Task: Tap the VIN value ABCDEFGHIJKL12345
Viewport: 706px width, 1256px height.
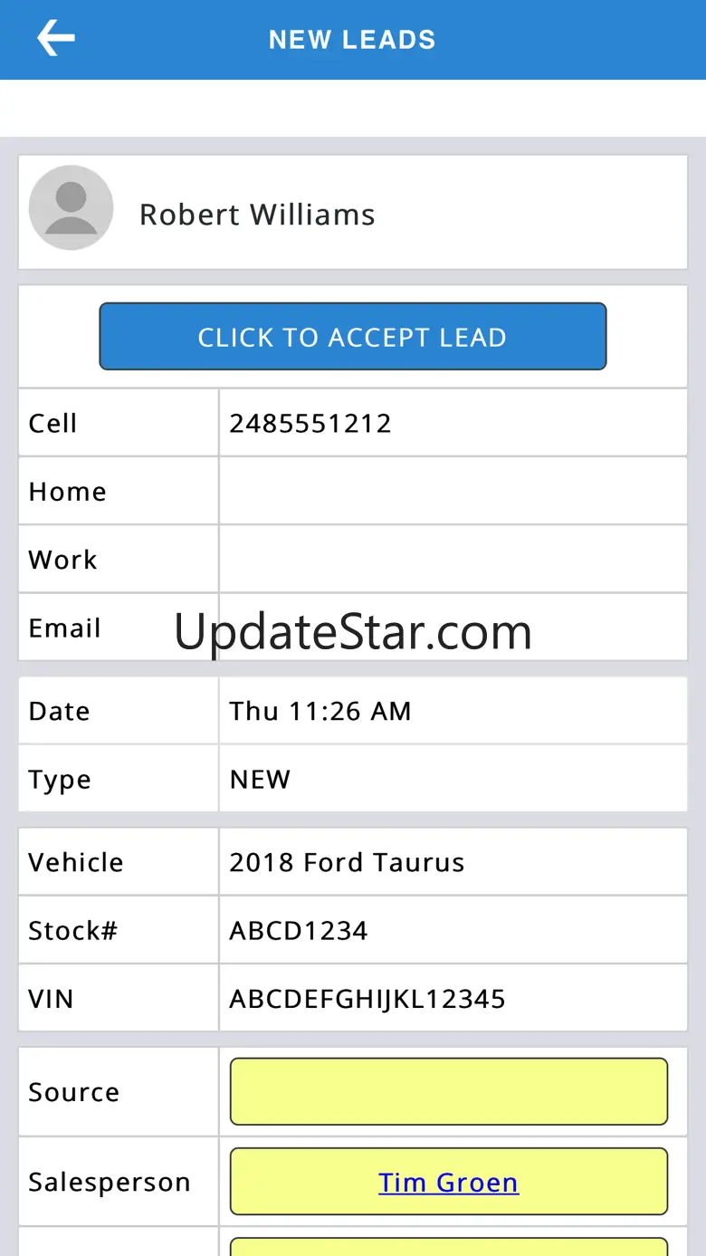Action: click(x=367, y=998)
